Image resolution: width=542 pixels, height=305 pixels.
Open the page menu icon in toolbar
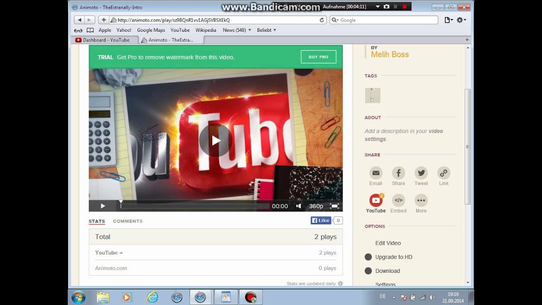[x=448, y=20]
